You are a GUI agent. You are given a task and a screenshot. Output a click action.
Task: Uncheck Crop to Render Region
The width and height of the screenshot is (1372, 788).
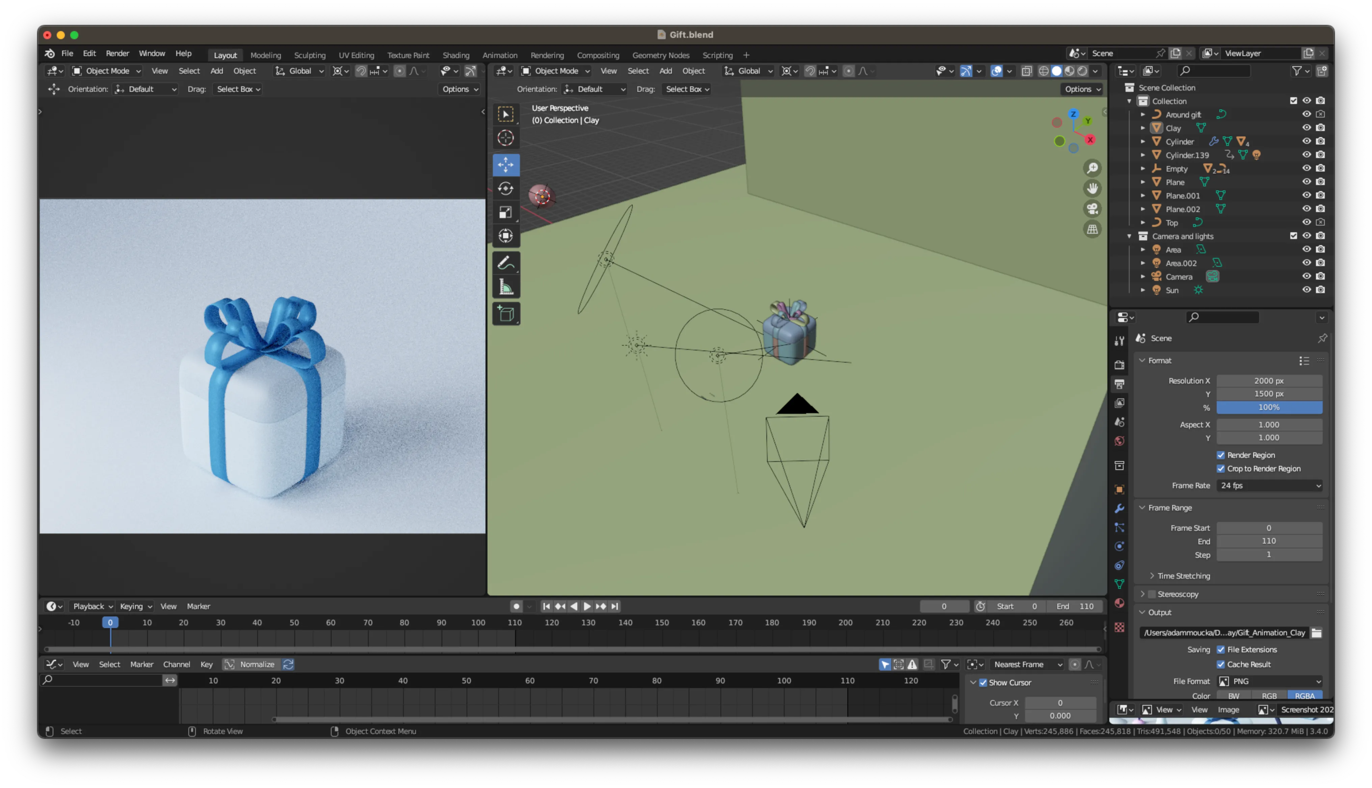point(1220,469)
